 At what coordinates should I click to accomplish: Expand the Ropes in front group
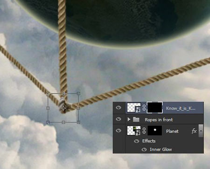coord(129,120)
